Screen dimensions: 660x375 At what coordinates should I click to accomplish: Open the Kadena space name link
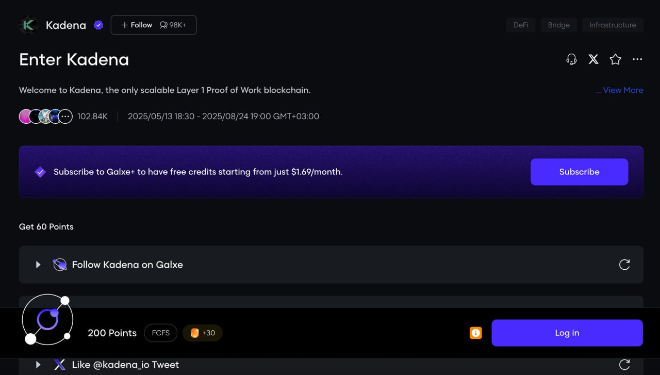tap(66, 25)
